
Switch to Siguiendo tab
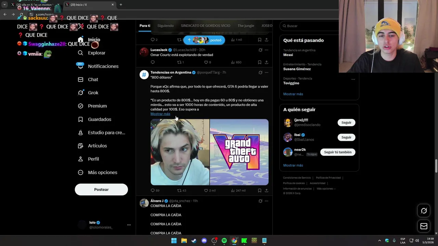pos(166,26)
